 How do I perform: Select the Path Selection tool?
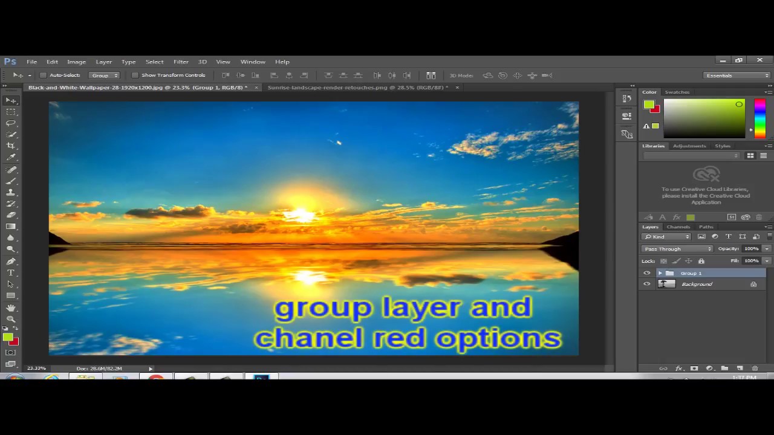coord(11,285)
